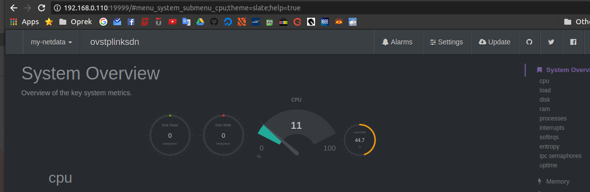
Task: Open the GitHub bookmark in bookmarks bar
Action: pos(214,22)
